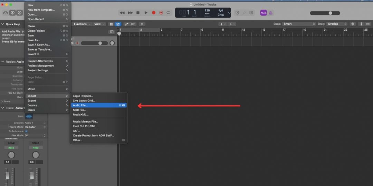Open the Library via the inbox icon
Viewport: 373px width, 186px height.
pyautogui.click(x=5, y=13)
